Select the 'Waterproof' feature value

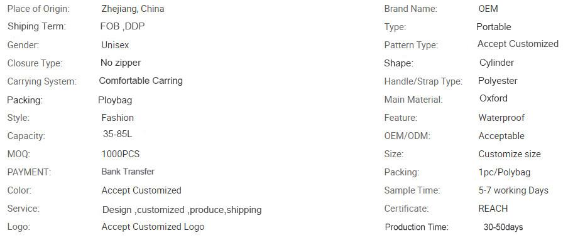(501, 118)
